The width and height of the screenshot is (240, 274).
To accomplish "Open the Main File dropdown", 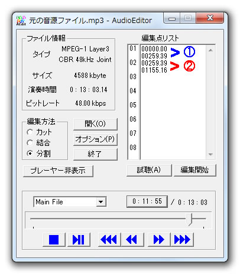I will point(101,202).
